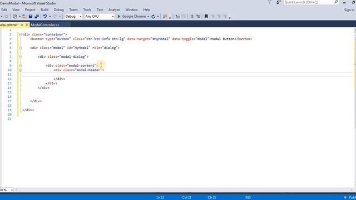
Task: Start debugging with the green play arrow
Action: 118,16
